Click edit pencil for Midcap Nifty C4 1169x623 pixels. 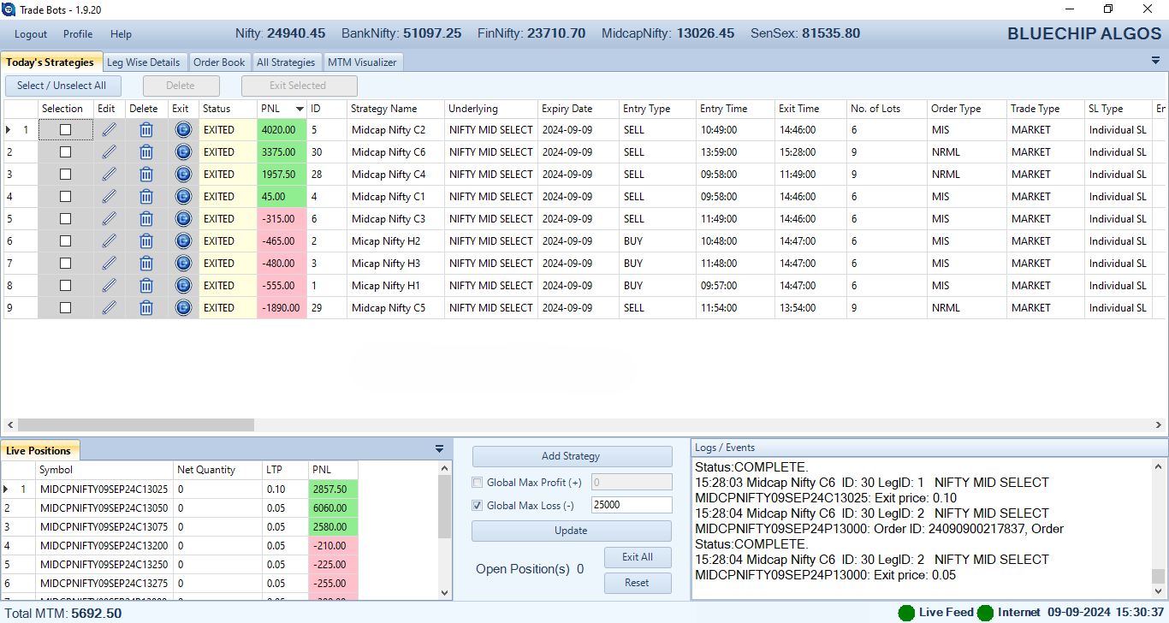tap(109, 174)
